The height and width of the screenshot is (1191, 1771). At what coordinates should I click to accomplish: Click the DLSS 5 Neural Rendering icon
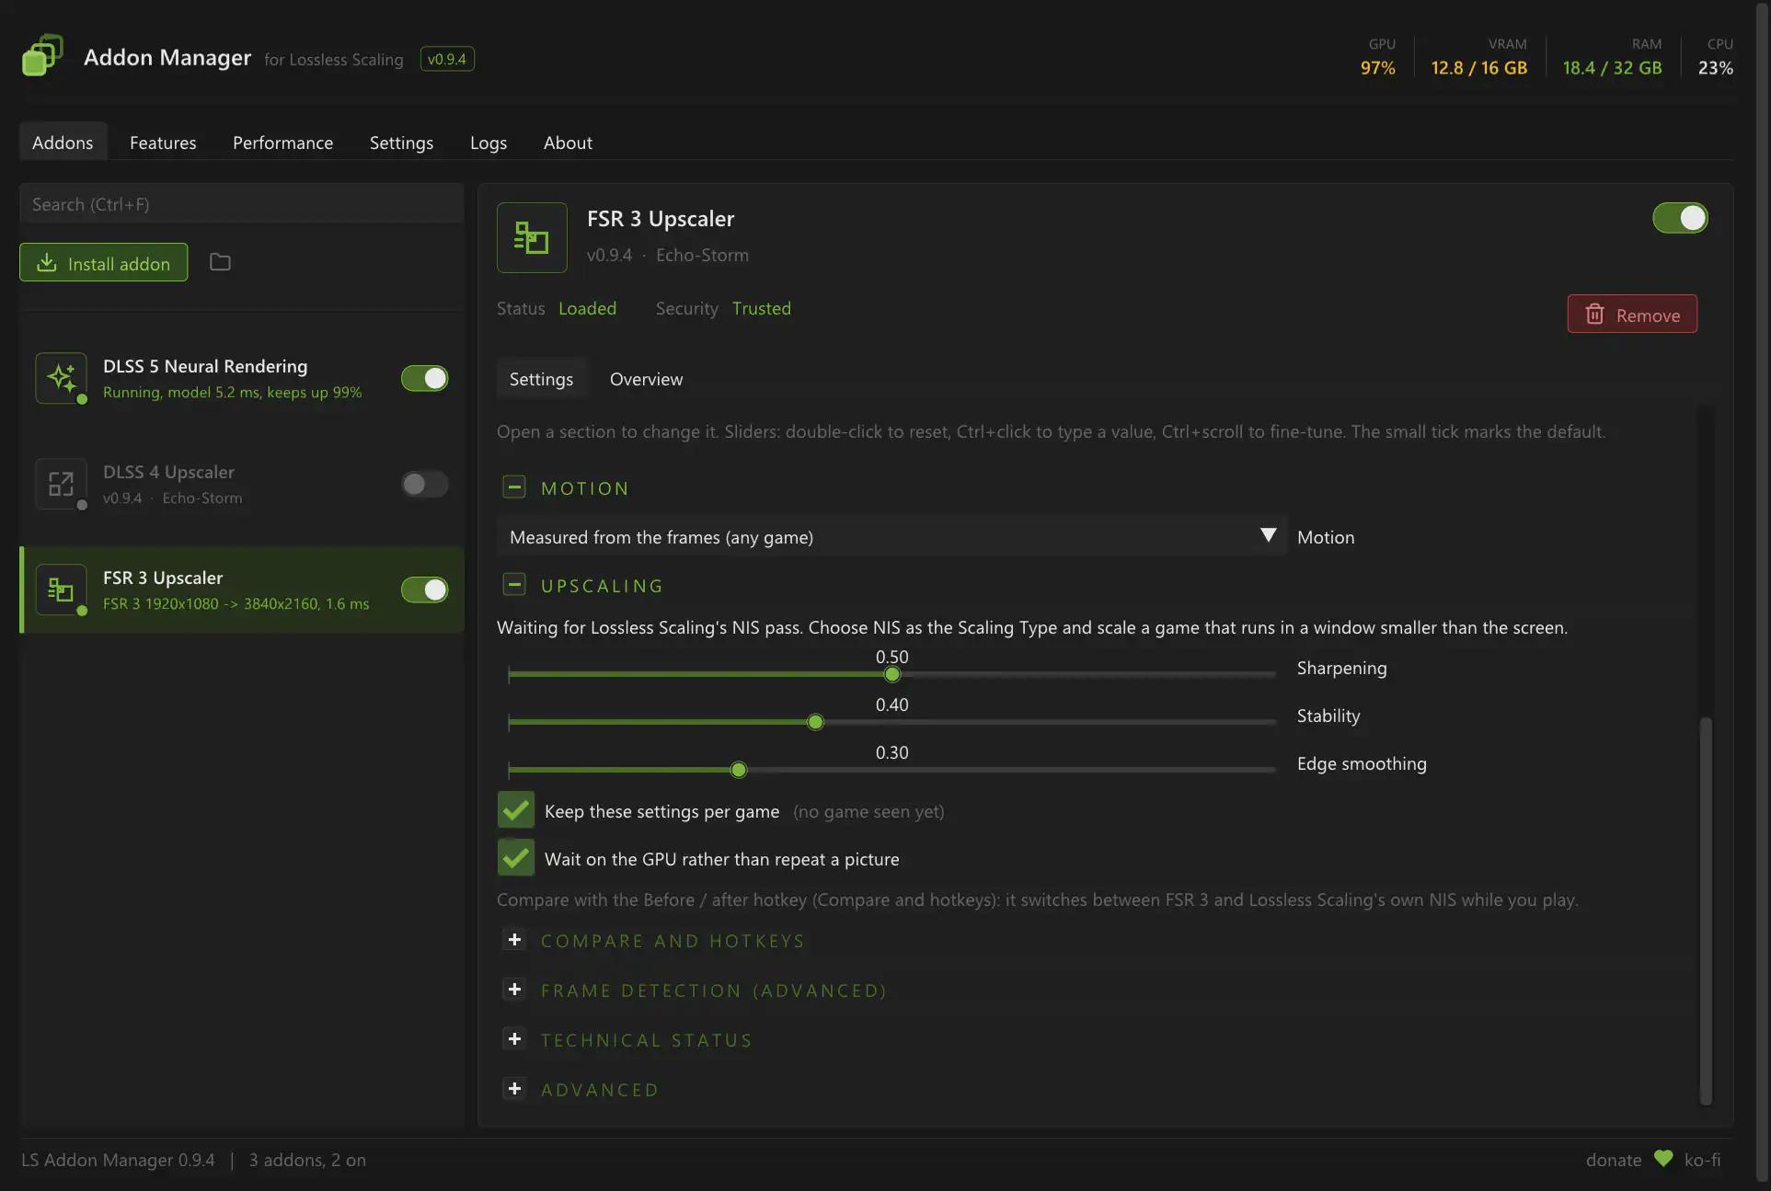(x=61, y=378)
